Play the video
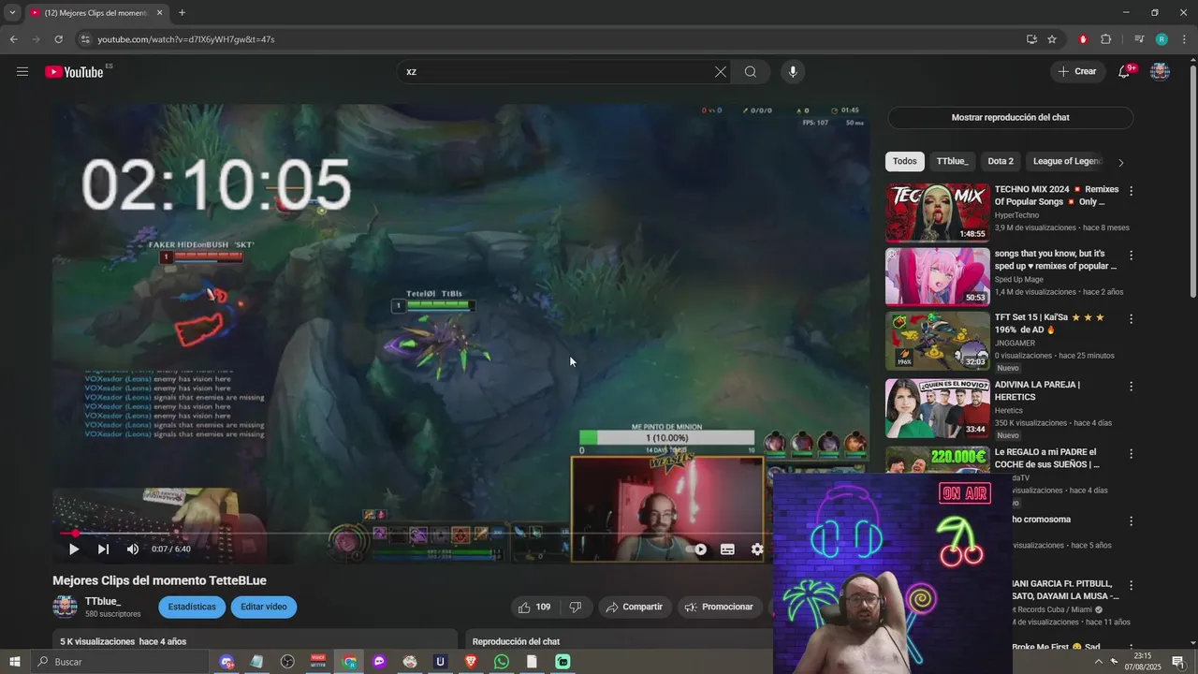1198x674 pixels. [74, 549]
